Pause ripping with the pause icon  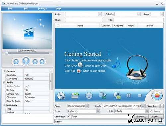129,95
